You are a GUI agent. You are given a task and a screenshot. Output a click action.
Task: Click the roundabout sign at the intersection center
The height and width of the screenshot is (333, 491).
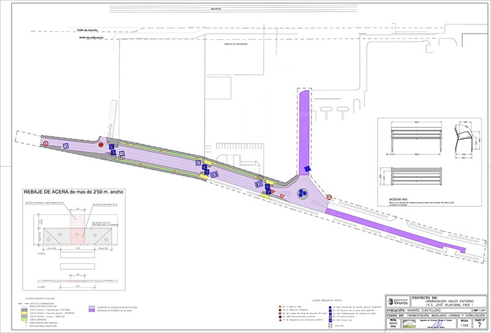click(302, 193)
